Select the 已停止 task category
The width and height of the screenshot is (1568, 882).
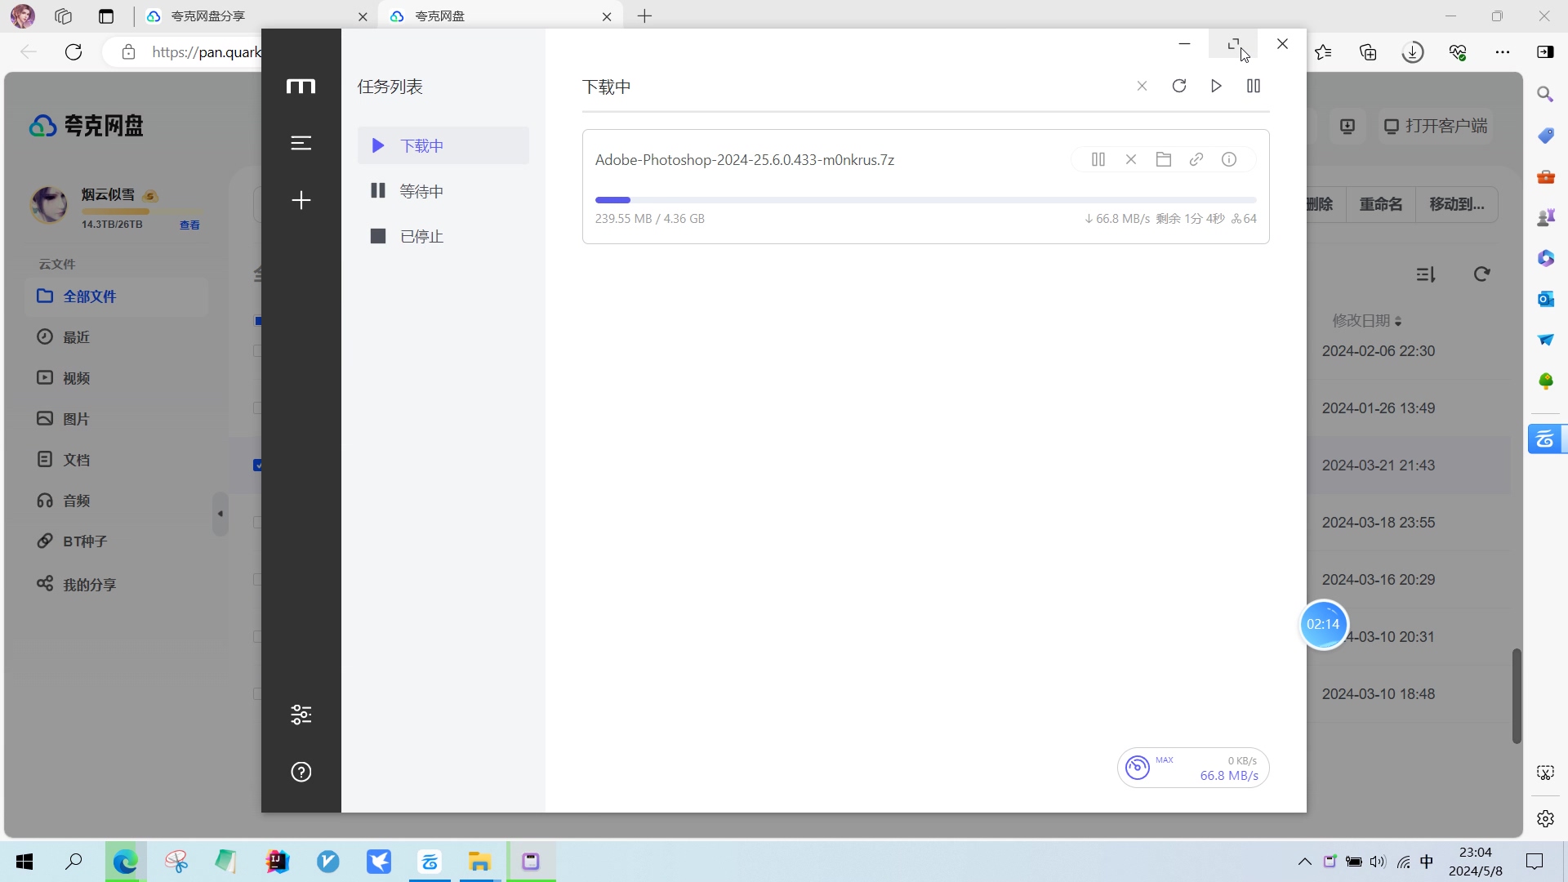click(443, 236)
